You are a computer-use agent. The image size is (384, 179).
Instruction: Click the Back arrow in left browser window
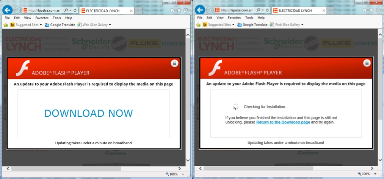click(x=7, y=11)
